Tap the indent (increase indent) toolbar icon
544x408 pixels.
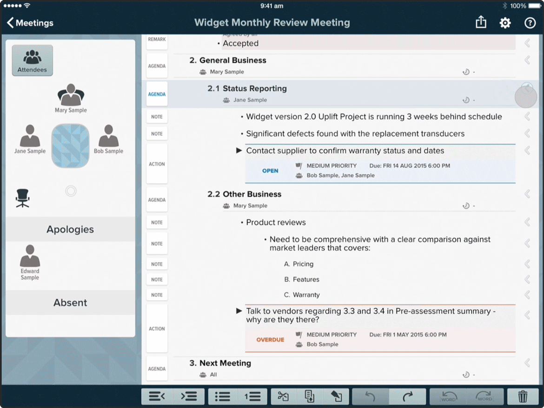[x=188, y=396]
